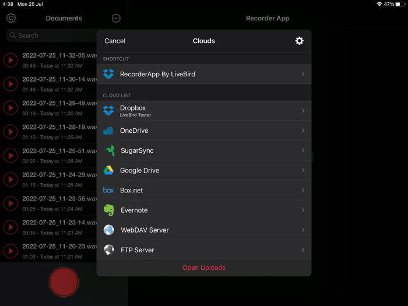This screenshot has height=306, width=408.
Task: Choose Box.net from cloud list
Action: pos(204,190)
